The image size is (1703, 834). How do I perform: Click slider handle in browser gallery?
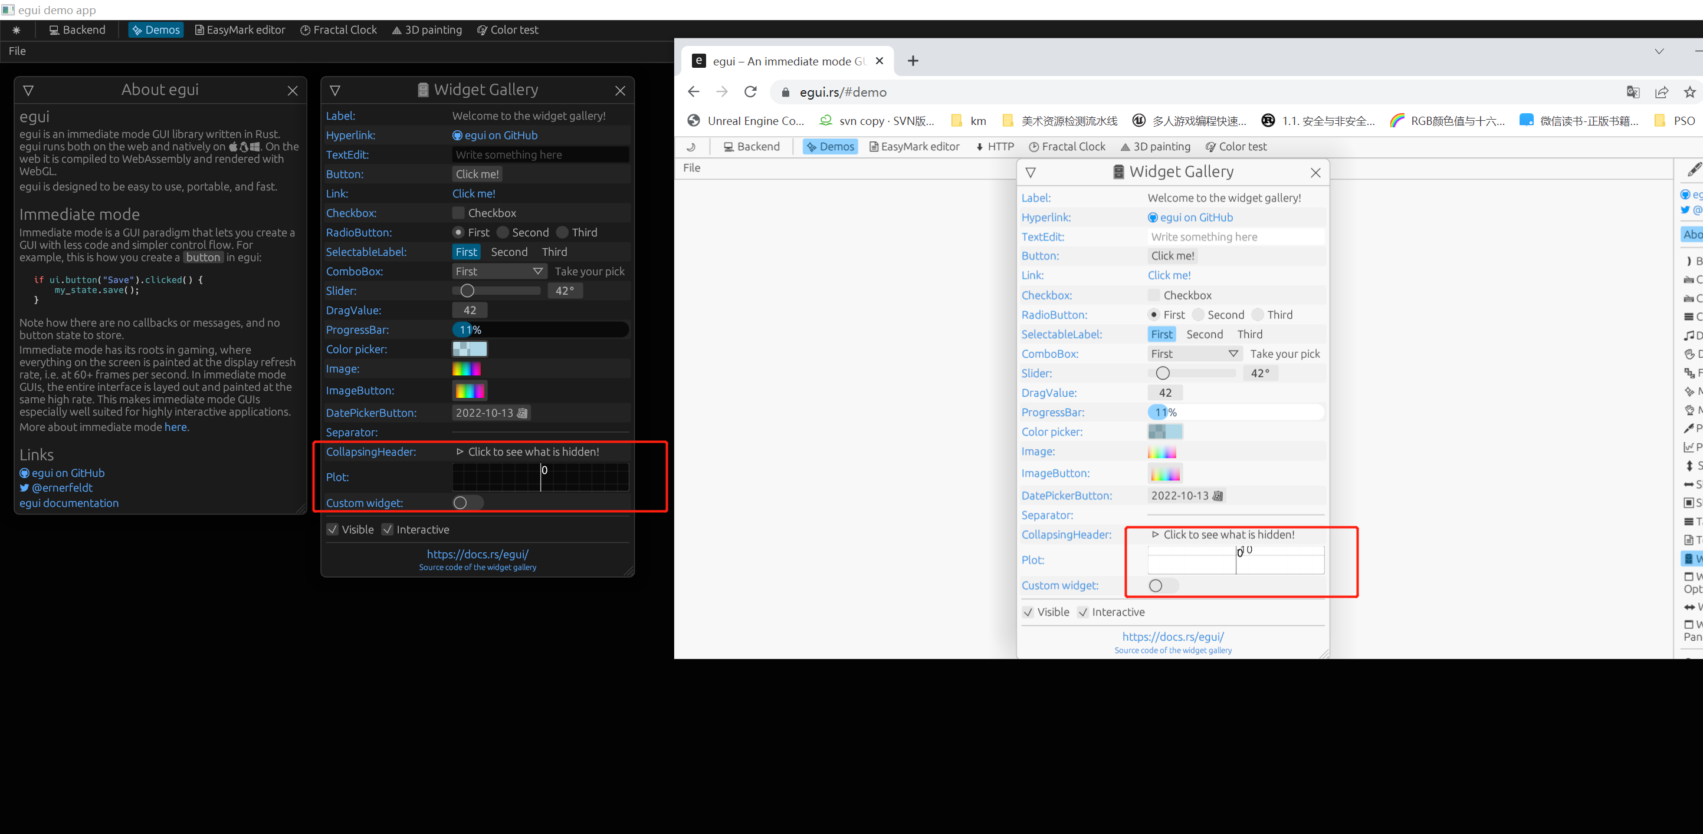[1163, 373]
